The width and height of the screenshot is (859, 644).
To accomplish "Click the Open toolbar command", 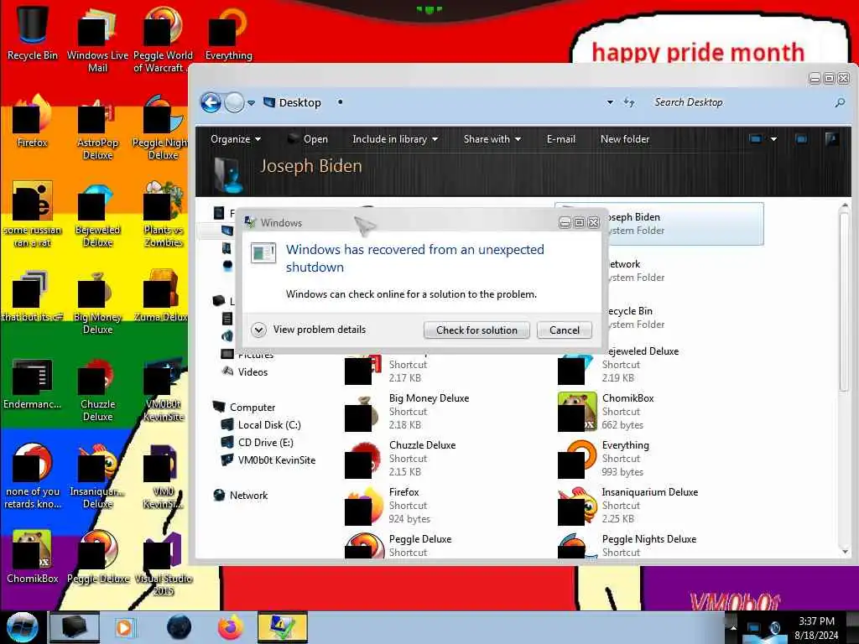I will 308,139.
